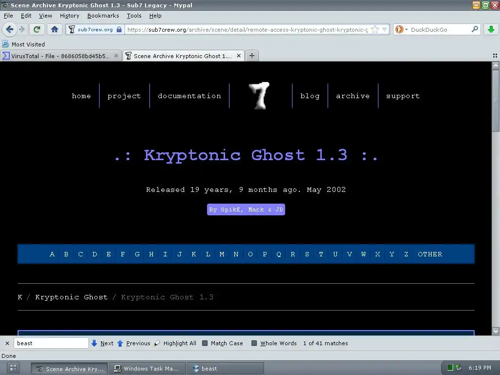Viewport: 500px width, 375px height.
Task: Click the DuckDuckGo search input field
Action: [x=440, y=30]
